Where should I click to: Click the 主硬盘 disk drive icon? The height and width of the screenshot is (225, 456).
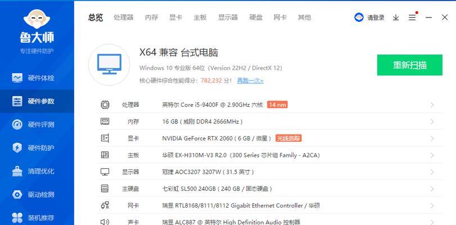pos(105,188)
